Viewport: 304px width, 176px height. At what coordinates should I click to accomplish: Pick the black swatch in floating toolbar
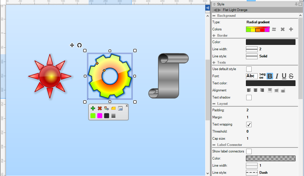(106, 116)
